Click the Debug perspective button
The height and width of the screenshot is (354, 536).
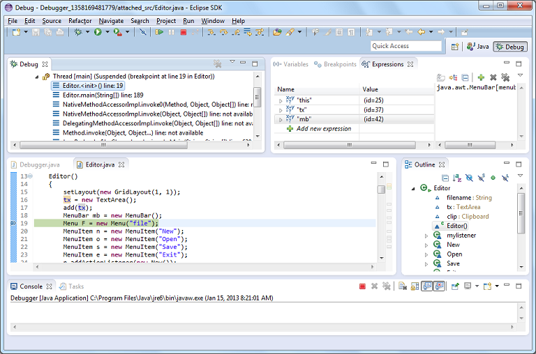point(510,47)
